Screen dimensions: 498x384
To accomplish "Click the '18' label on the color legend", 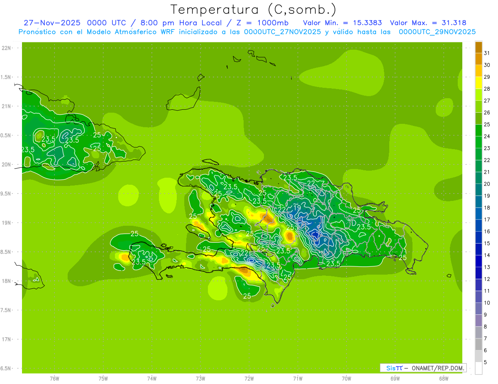I will coord(487,208).
